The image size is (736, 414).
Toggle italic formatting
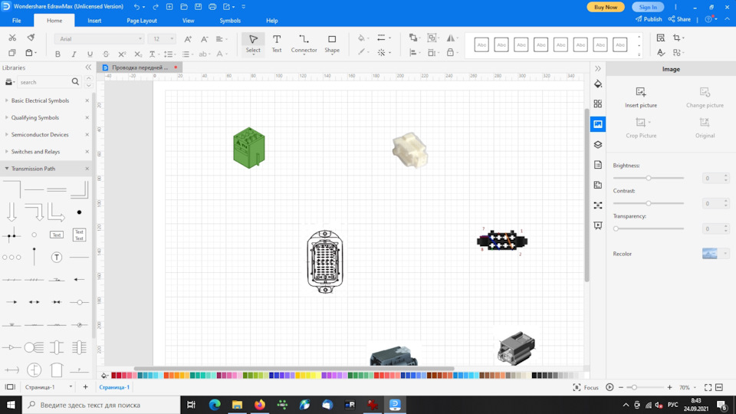pyautogui.click(x=74, y=54)
